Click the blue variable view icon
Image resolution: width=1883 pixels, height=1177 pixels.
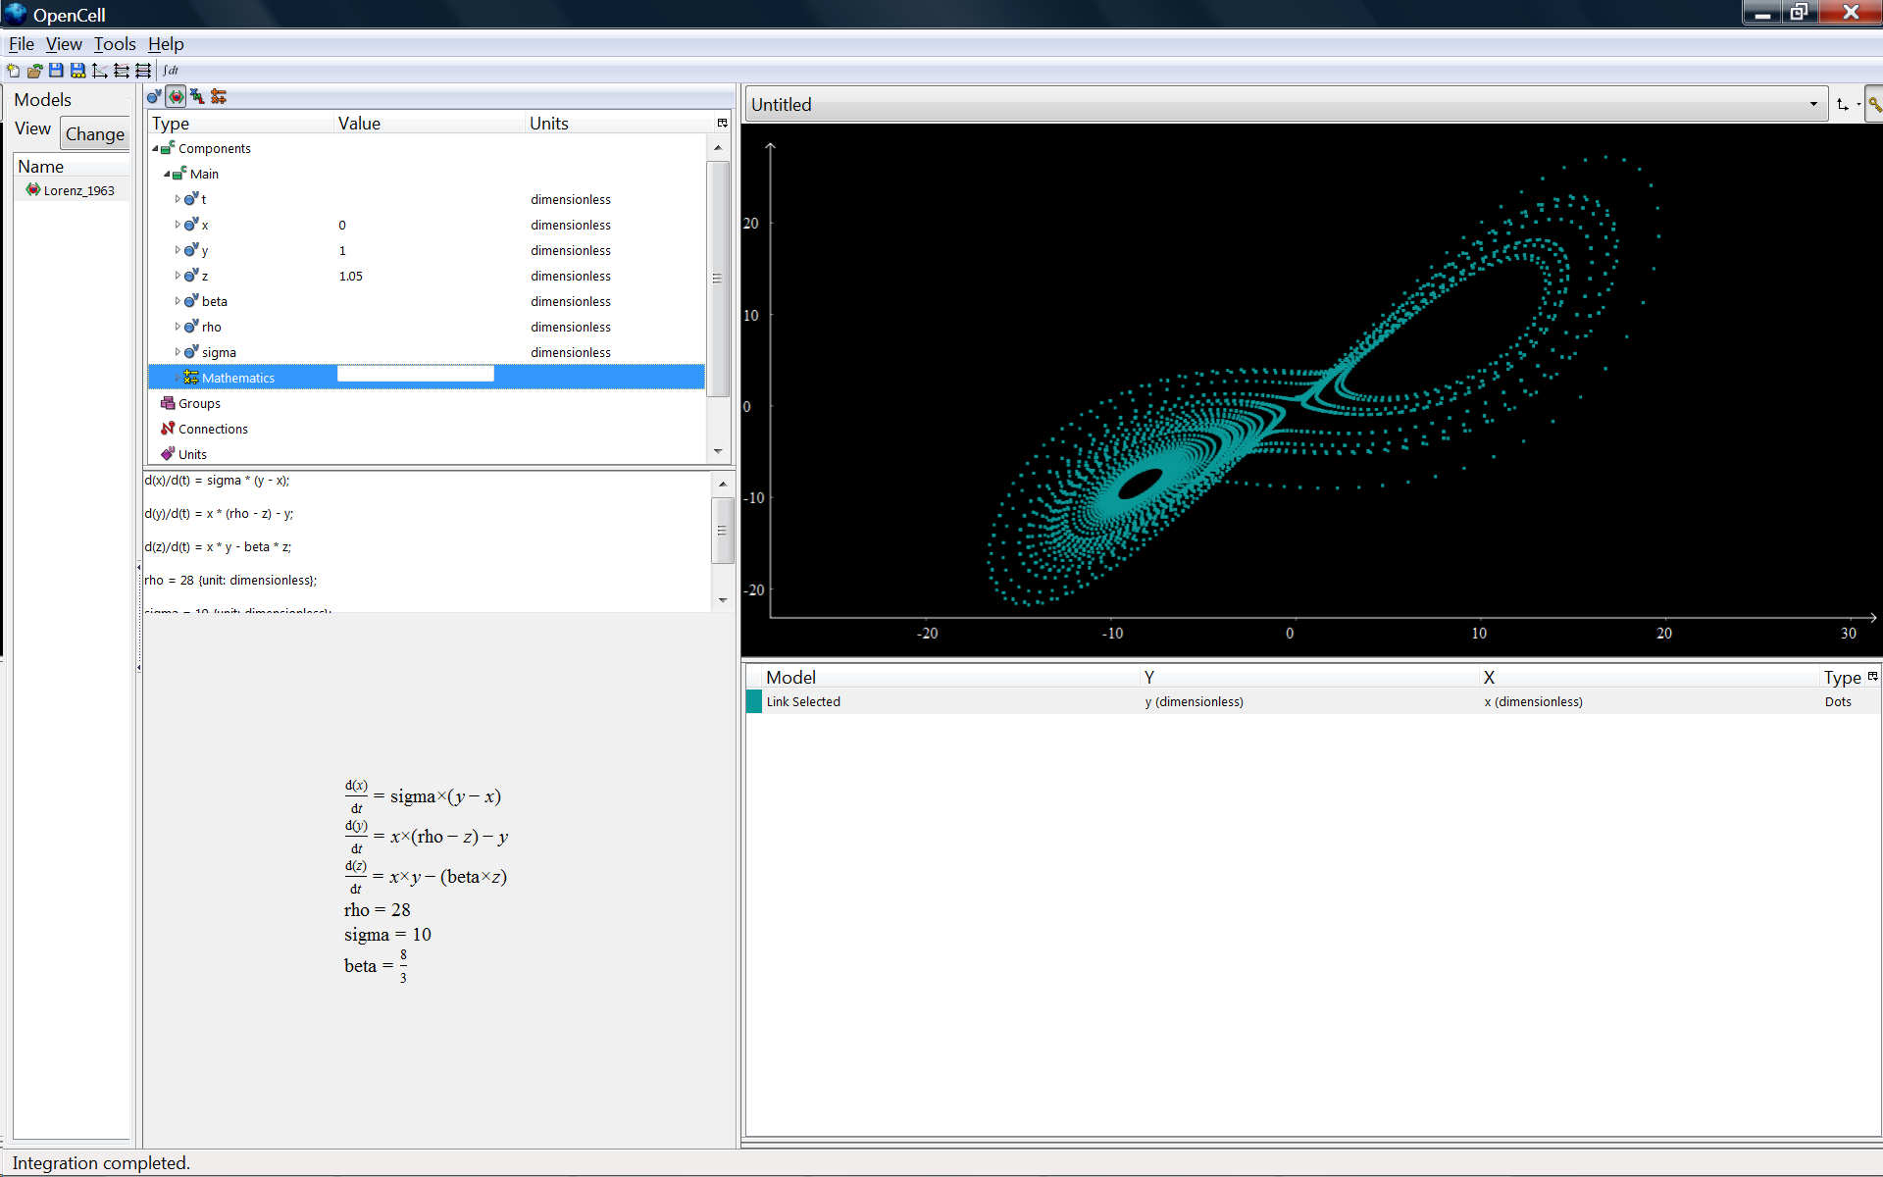pyautogui.click(x=154, y=96)
